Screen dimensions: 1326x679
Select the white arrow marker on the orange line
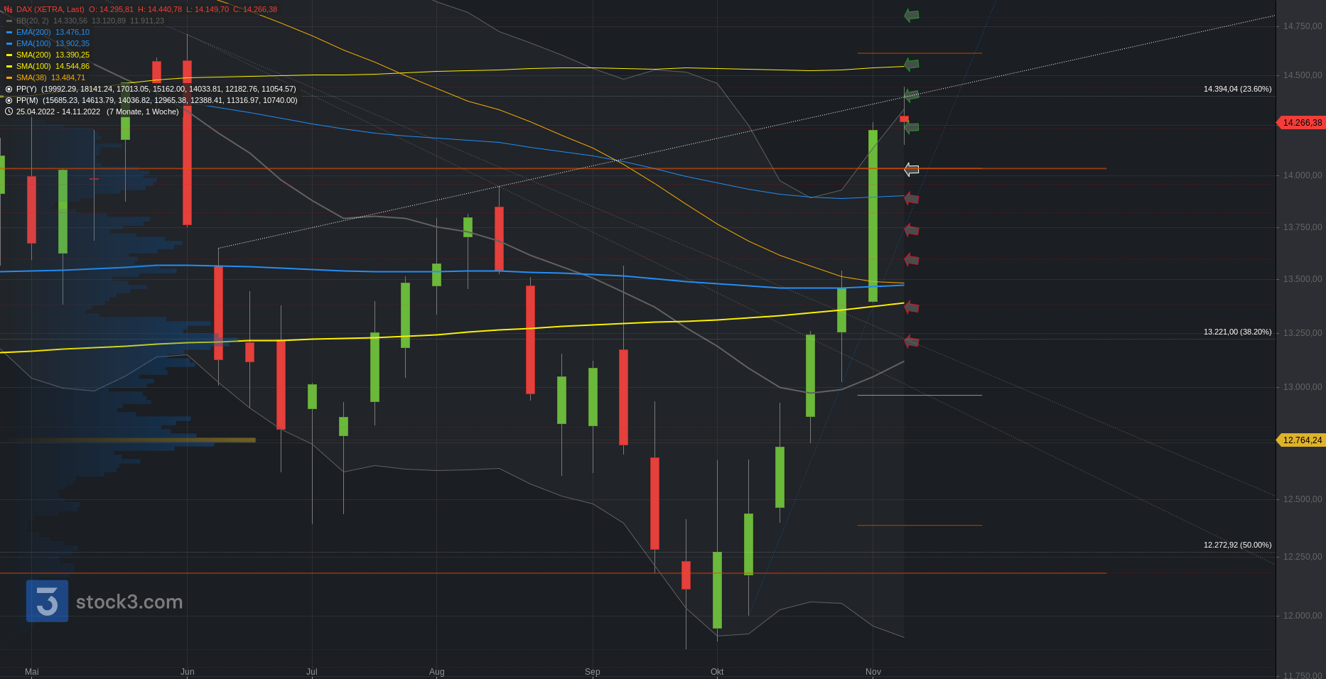coord(911,169)
